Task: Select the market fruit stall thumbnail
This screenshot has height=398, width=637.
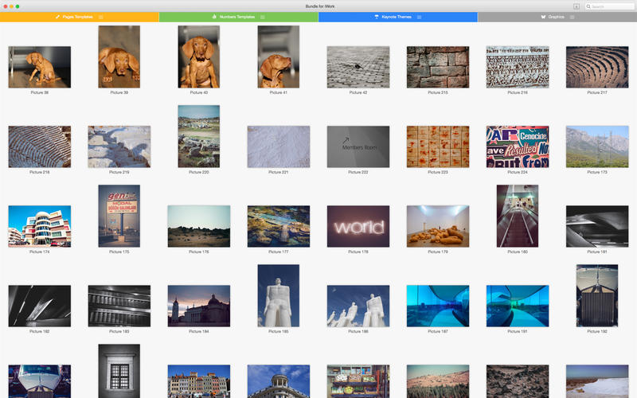Action: [x=358, y=381]
